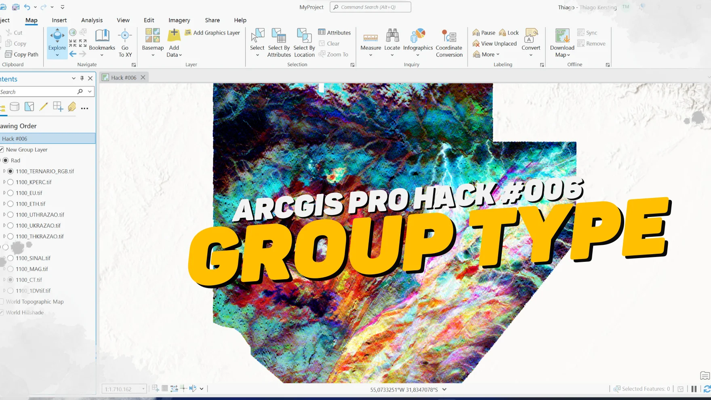Screen dimensions: 711x400
Task: Click Select By Attributes
Action: click(279, 42)
